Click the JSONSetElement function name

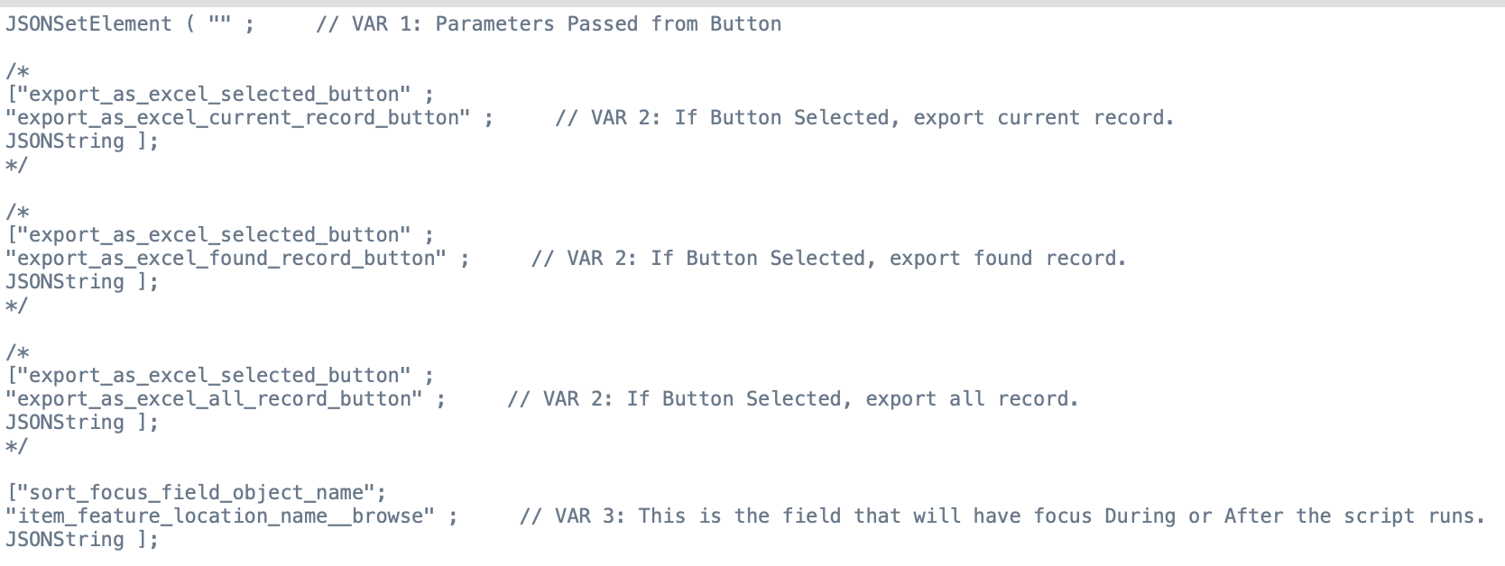[x=88, y=24]
